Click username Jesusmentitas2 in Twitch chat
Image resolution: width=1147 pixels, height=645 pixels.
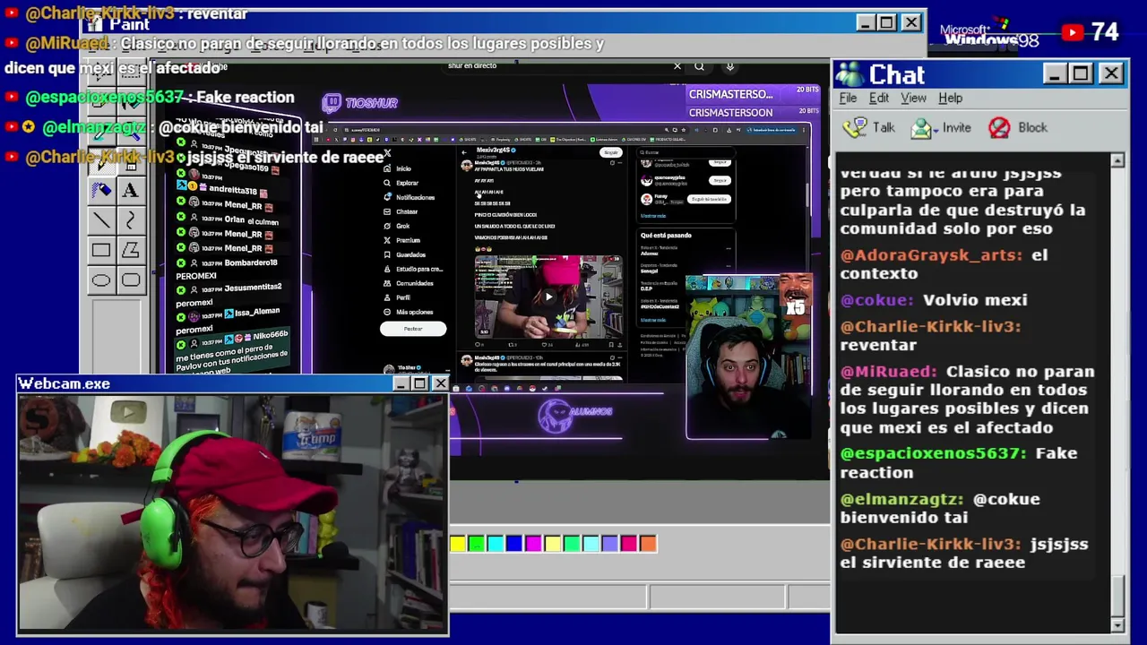click(x=253, y=288)
